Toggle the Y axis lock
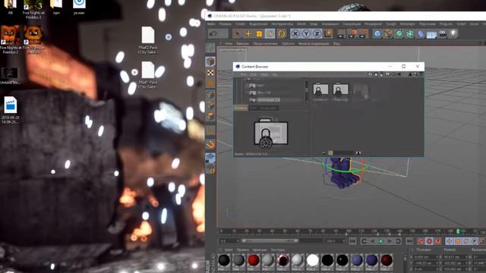 click(306, 33)
